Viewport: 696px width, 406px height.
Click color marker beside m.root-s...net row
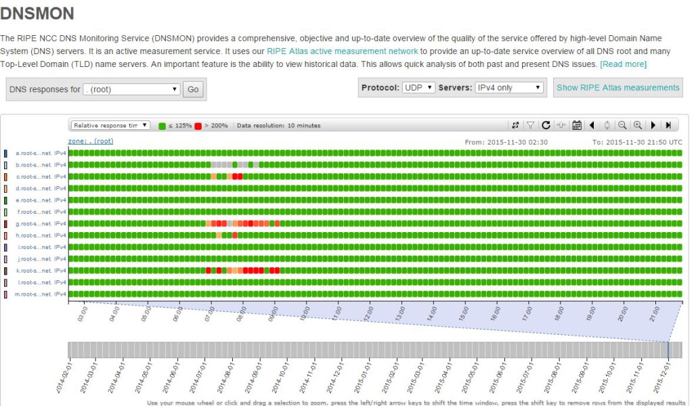[x=5, y=294]
